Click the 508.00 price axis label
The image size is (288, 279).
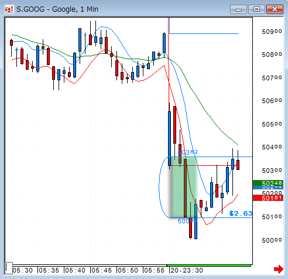click(272, 55)
